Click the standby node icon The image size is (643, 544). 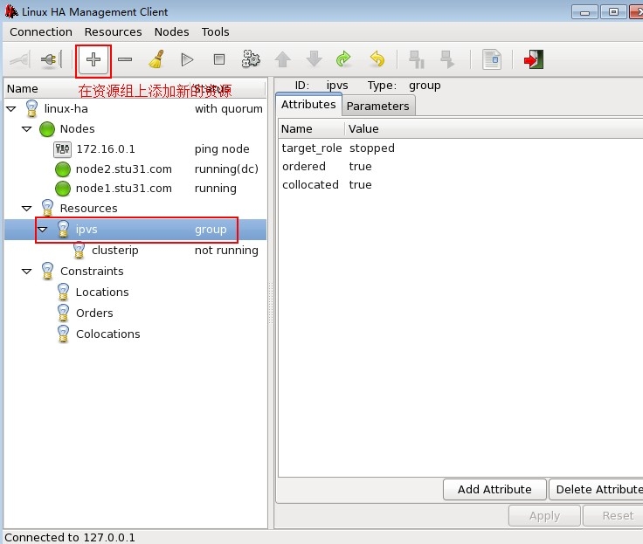click(x=416, y=59)
